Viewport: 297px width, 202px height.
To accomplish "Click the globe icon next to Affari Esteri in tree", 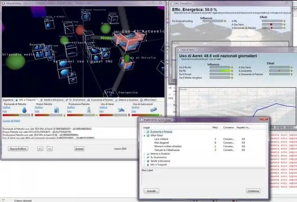I will [x=148, y=136].
